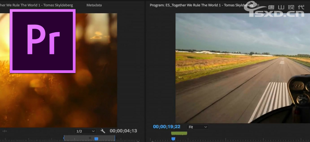The height and width of the screenshot is (142, 310).
Task: Click the Source duration 00;00;04;13
Action: 123,131
